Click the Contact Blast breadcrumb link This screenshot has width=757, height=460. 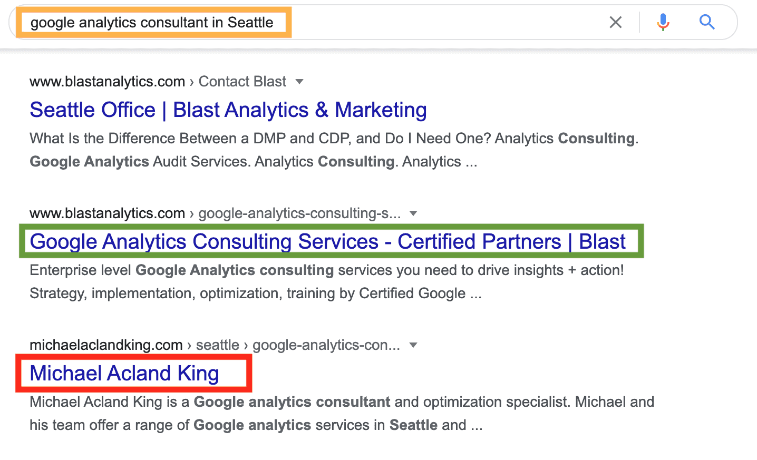click(x=242, y=81)
